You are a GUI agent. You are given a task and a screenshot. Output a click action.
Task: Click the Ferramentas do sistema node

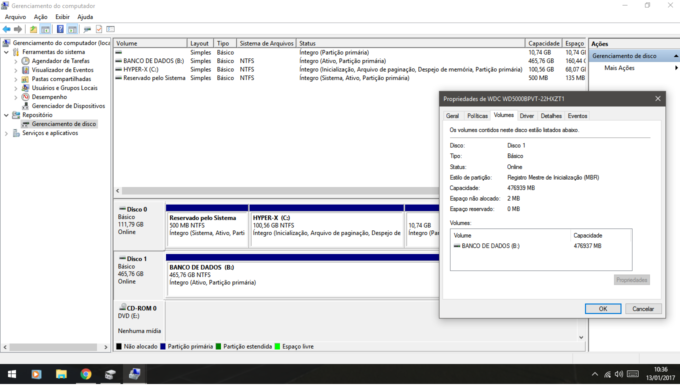(53, 52)
